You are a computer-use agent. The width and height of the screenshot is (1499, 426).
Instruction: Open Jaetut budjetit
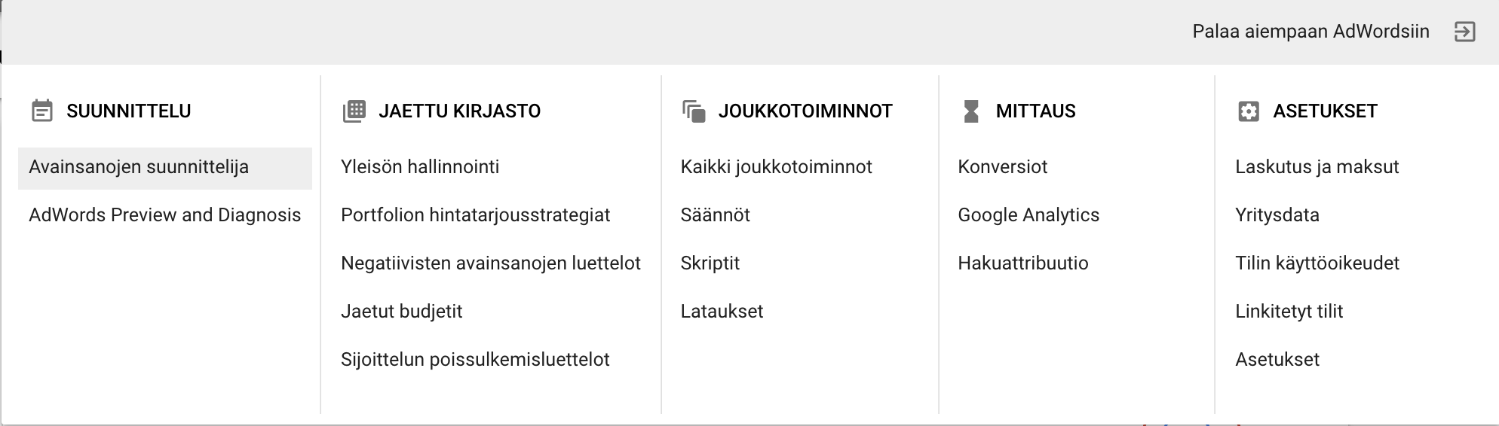(402, 312)
